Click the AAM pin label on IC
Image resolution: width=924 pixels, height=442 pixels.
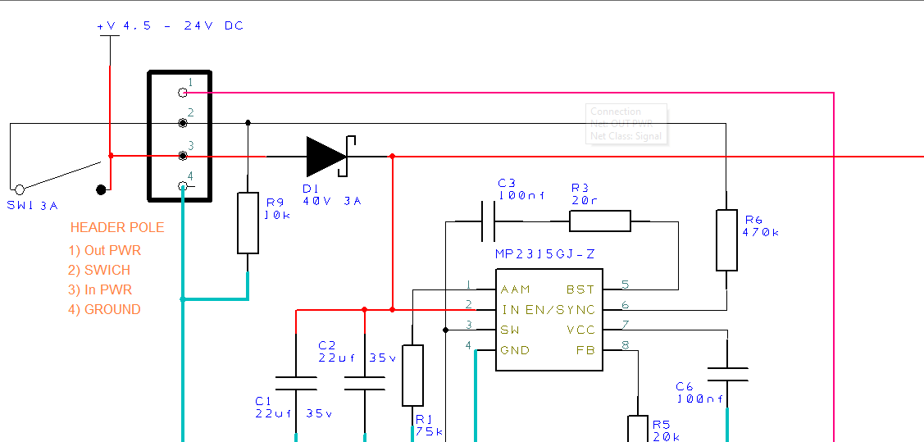pyautogui.click(x=515, y=289)
